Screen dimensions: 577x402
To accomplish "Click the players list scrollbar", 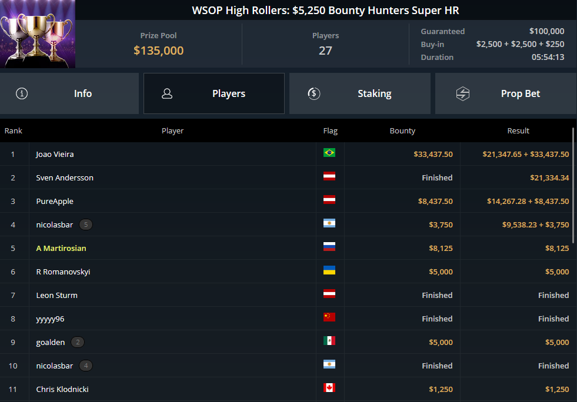I will click(573, 185).
